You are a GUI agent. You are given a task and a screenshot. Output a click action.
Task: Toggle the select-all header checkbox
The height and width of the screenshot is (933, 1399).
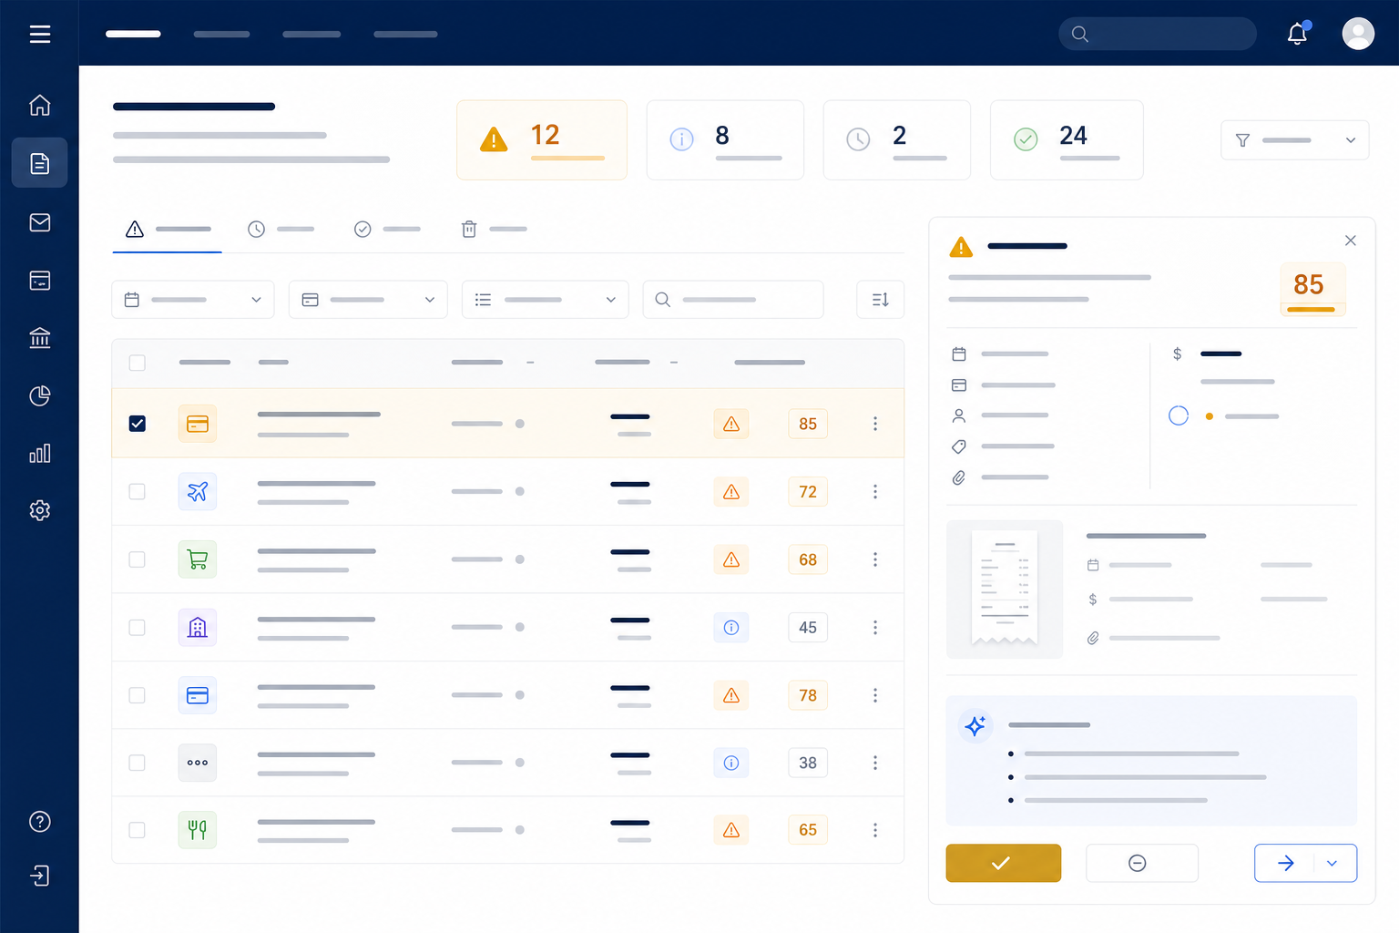pyautogui.click(x=137, y=363)
